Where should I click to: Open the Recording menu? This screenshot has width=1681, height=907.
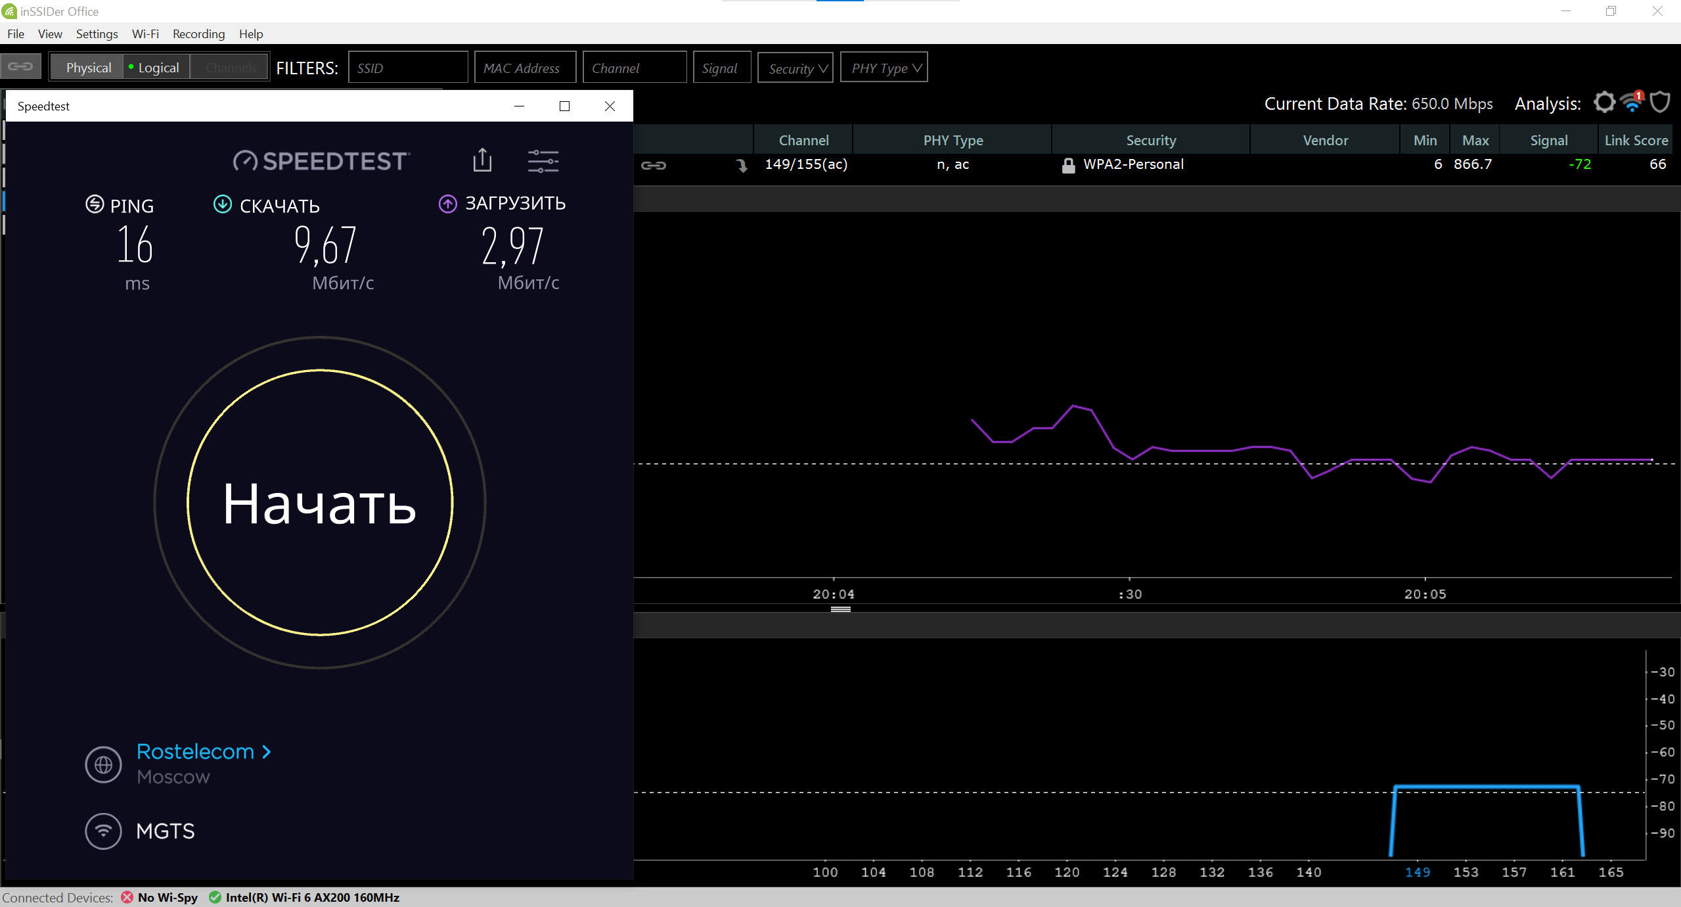[x=198, y=34]
